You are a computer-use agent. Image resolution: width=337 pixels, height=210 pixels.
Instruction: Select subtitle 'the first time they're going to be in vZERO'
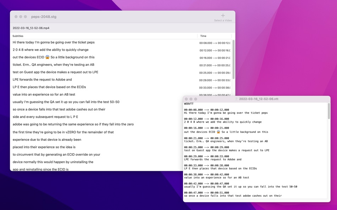pyautogui.click(x=63, y=132)
